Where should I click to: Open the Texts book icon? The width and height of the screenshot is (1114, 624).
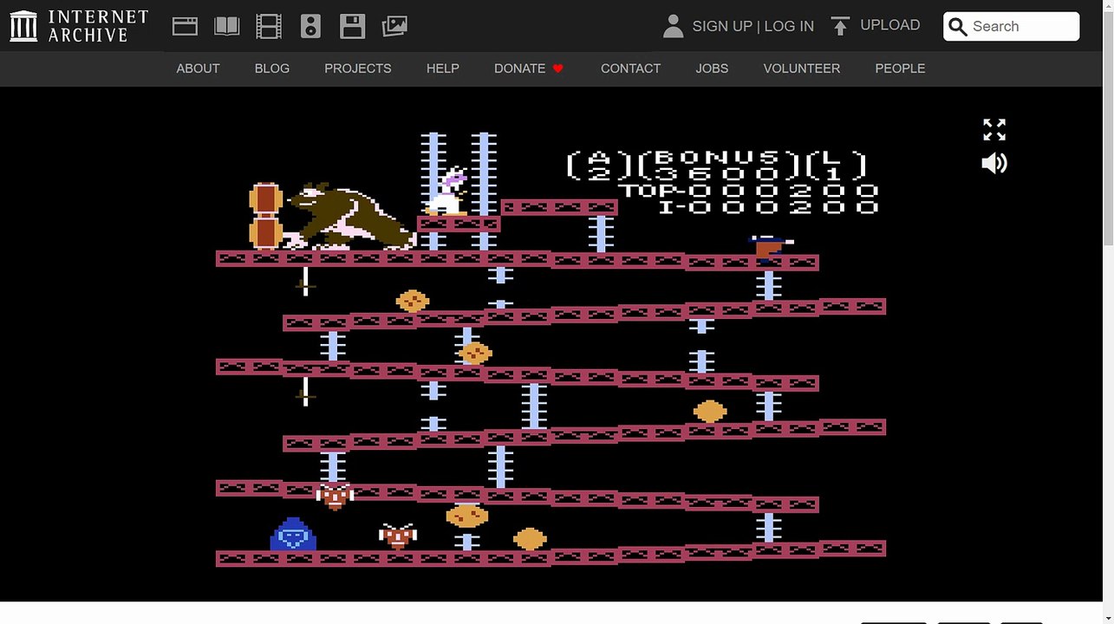point(227,26)
